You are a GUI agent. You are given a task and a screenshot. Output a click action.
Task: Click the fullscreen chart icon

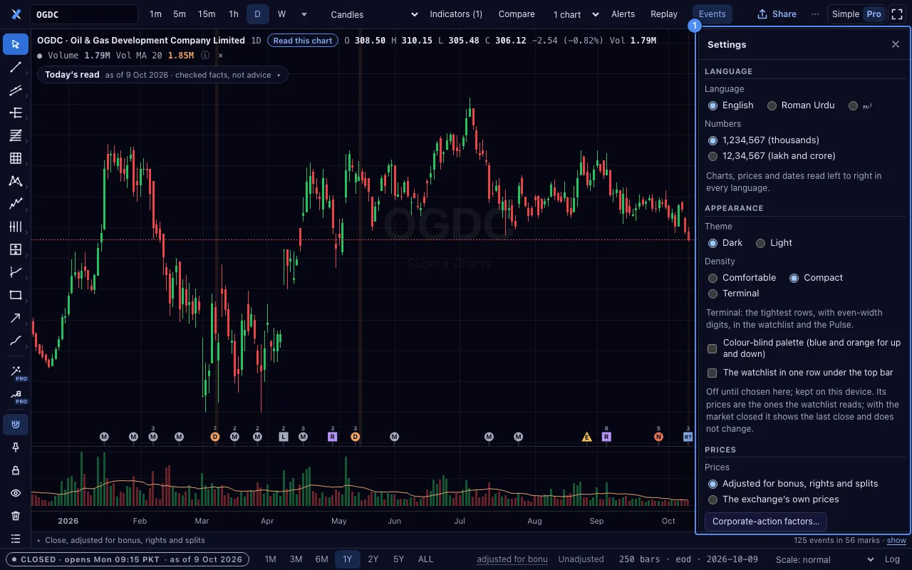[897, 14]
